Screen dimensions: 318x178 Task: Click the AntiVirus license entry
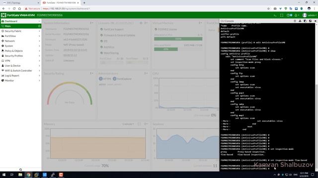coord(107,47)
